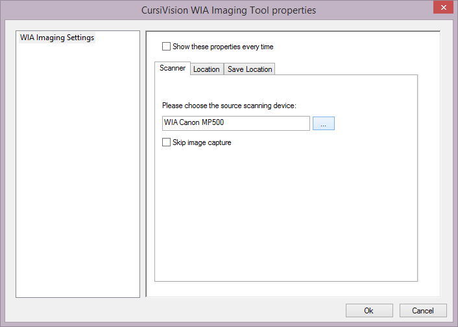The height and width of the screenshot is (327, 458).
Task: Click the WIA Canon MP500 device field
Action: pos(235,123)
